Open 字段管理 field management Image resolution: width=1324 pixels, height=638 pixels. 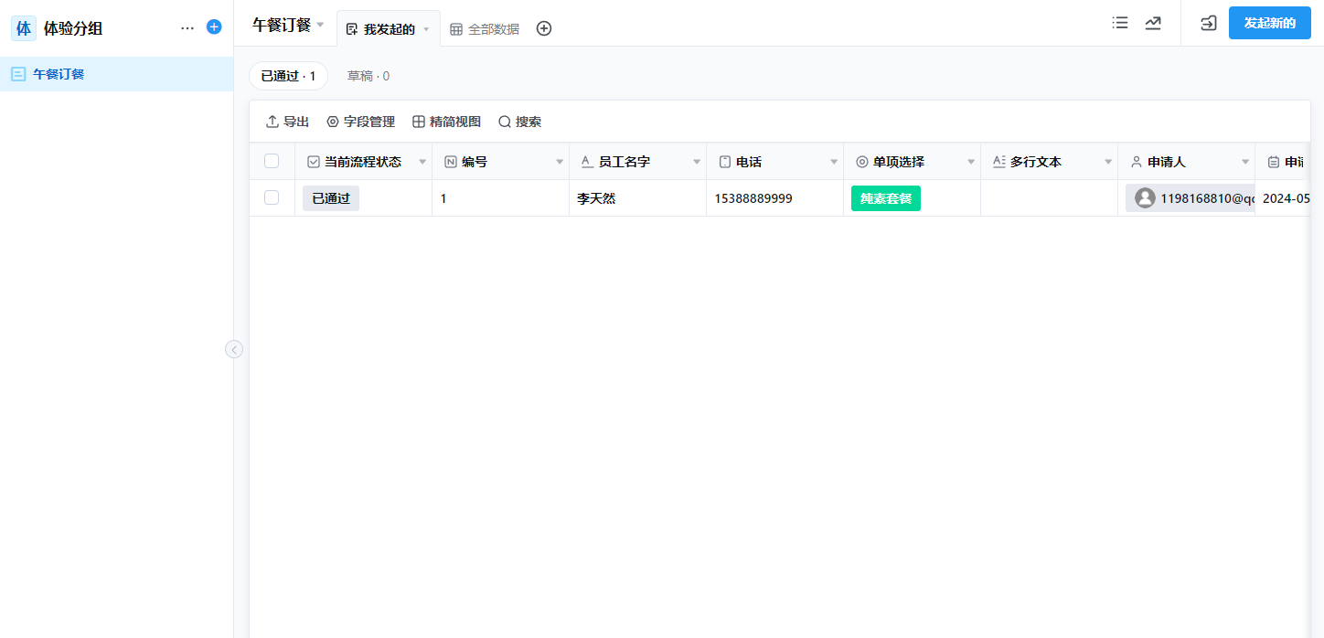pyautogui.click(x=360, y=121)
